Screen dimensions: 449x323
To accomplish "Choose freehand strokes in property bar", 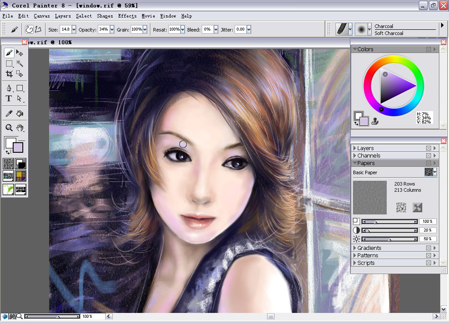I will [29, 29].
